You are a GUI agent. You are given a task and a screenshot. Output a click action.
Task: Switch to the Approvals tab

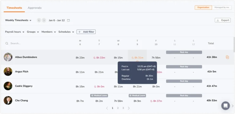pyautogui.click(x=35, y=8)
